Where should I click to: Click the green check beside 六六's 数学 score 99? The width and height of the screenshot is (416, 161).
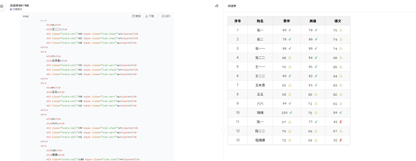pos(290,103)
